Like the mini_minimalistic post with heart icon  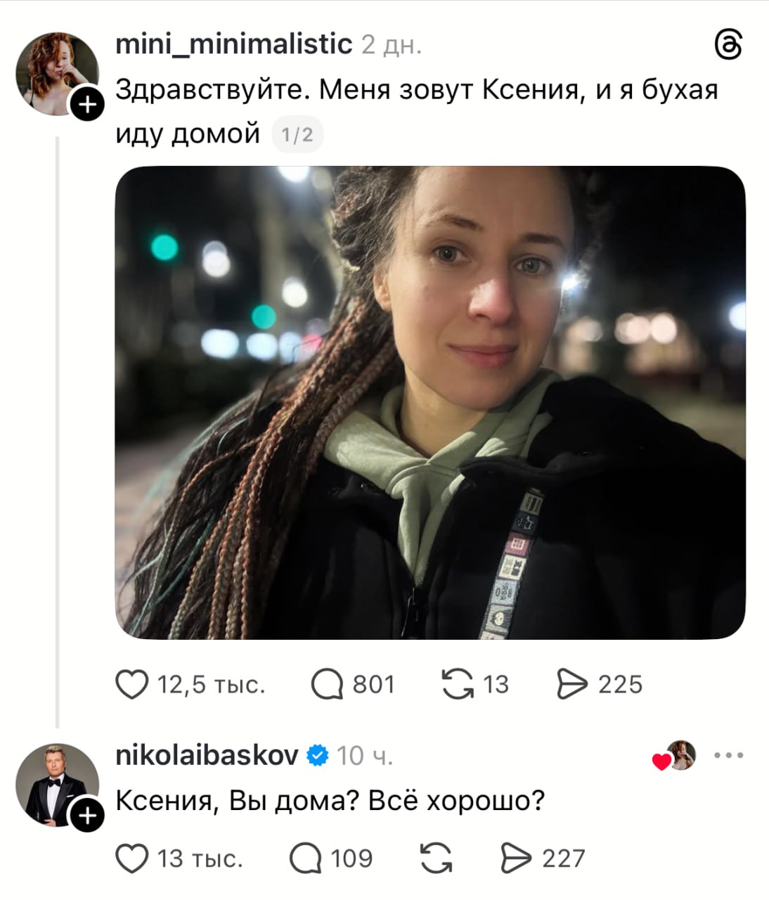(131, 684)
